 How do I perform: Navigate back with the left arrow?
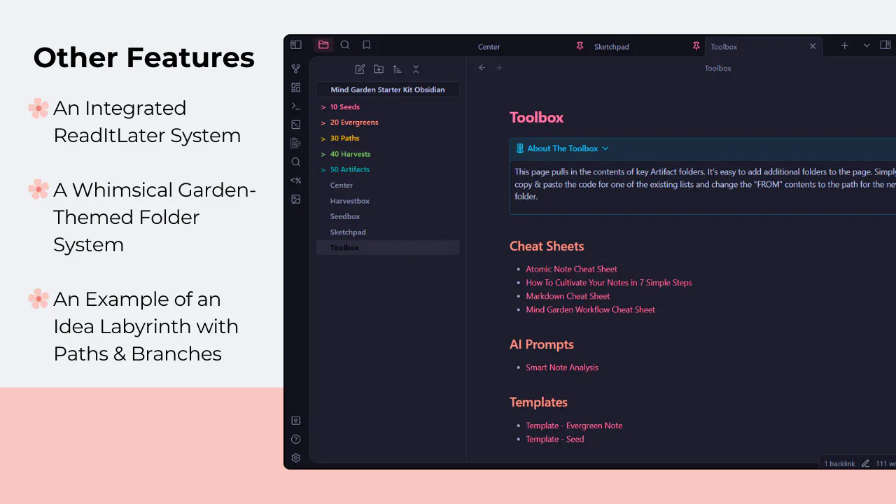coord(482,68)
